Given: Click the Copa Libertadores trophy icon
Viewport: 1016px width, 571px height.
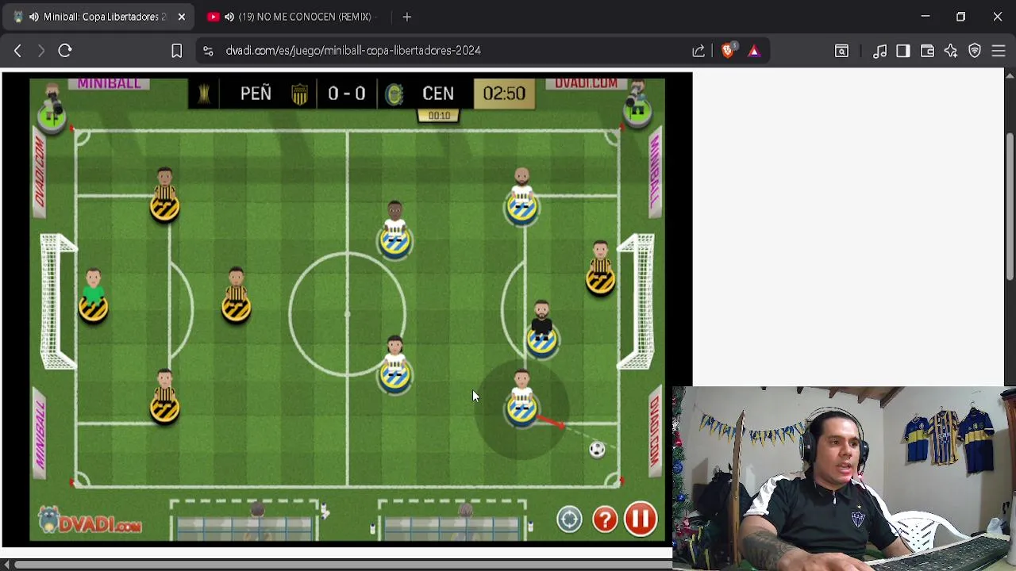Looking at the screenshot, I should 204,94.
